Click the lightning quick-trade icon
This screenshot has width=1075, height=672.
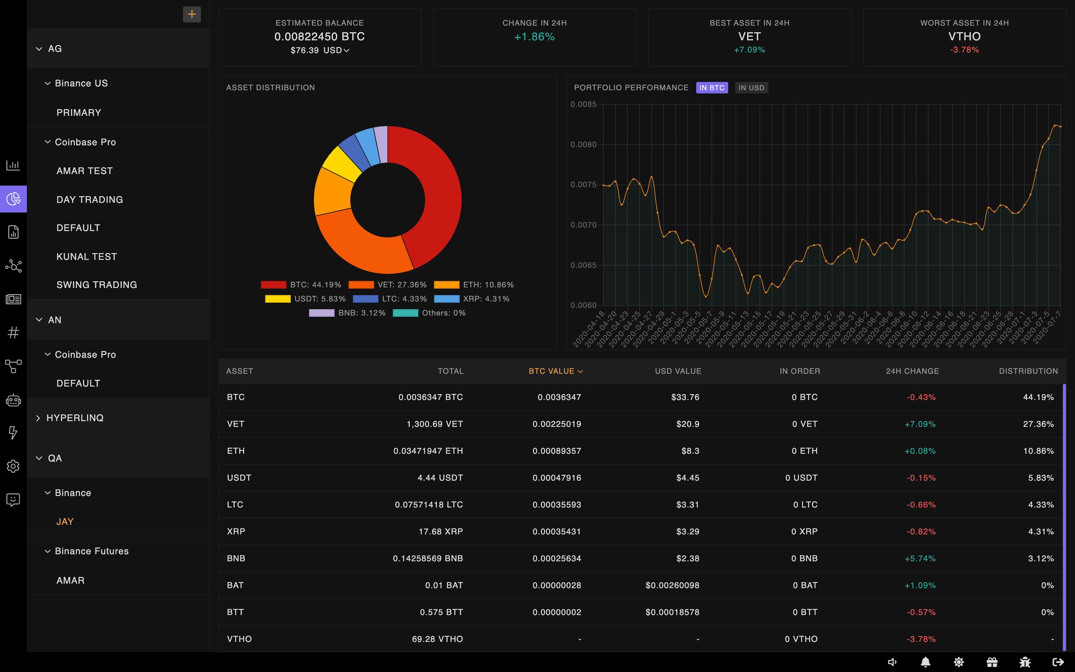(x=13, y=433)
